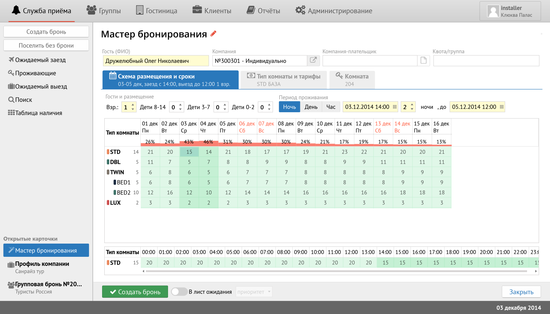Viewport: 550px width, 314px height.
Task: Open the приоритет dropdown
Action: pos(254,292)
